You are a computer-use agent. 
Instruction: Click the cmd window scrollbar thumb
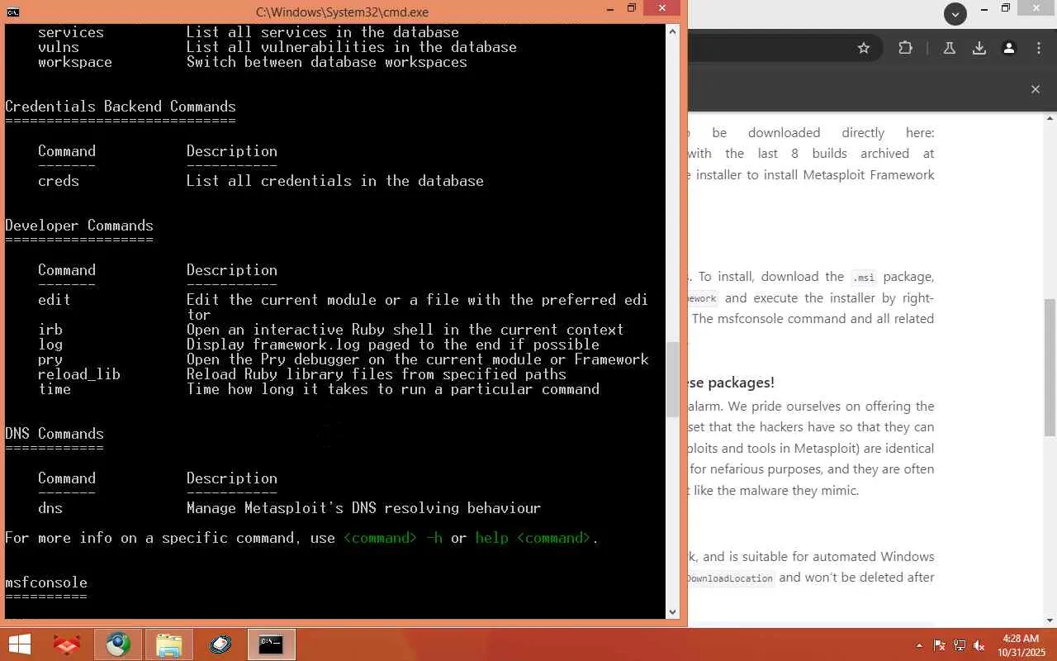tap(672, 380)
